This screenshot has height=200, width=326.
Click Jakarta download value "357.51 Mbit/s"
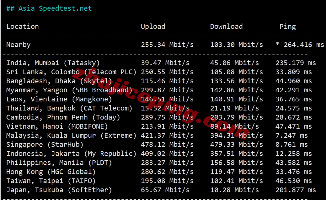point(237,154)
